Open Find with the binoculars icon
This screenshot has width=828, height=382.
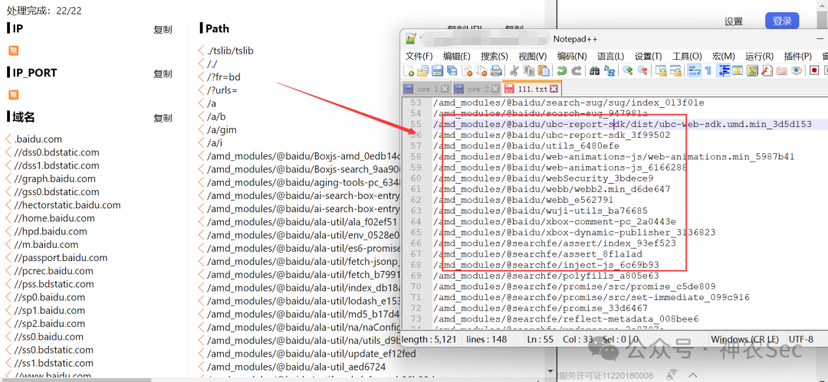(595, 70)
